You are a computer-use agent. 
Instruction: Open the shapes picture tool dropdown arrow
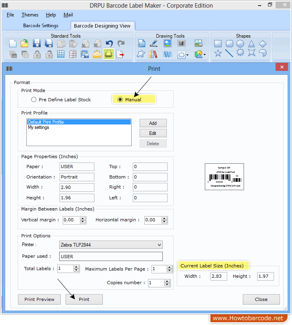(205, 54)
